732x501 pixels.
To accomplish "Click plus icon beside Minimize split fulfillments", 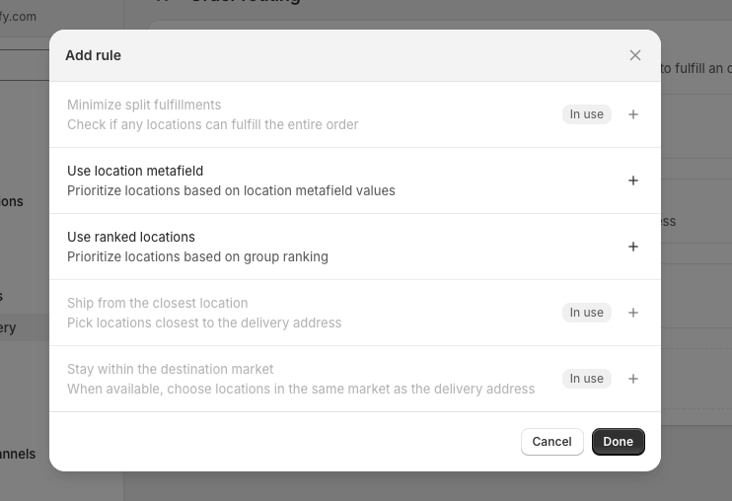I will click(633, 114).
